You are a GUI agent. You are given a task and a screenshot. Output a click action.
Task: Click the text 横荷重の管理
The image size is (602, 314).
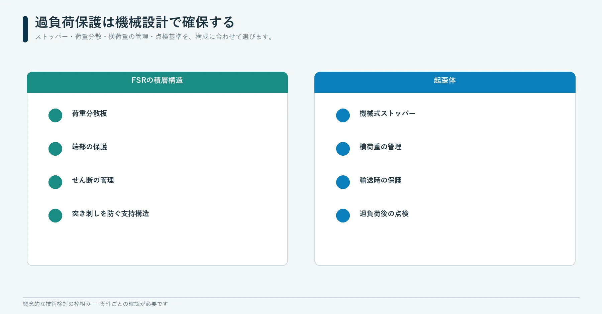click(381, 147)
